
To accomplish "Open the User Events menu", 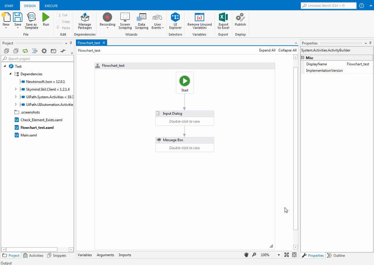I will tap(157, 21).
